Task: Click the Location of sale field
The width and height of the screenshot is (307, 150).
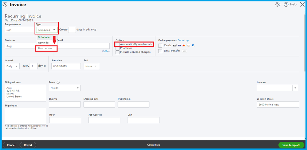Action: [278, 104]
